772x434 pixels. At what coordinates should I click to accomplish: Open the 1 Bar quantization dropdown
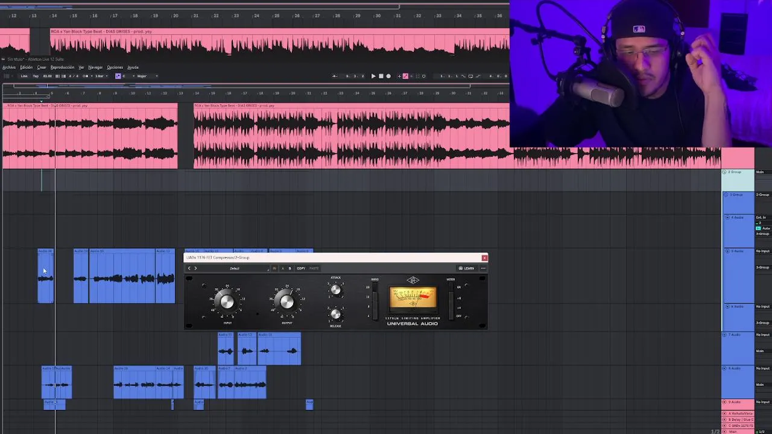click(x=101, y=76)
